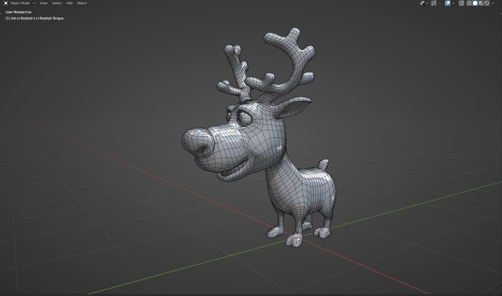Click the 'Ast-ct-Rudolph | ct-Rudolph.Tongue' object label
This screenshot has height=296, width=502.
tap(37, 18)
